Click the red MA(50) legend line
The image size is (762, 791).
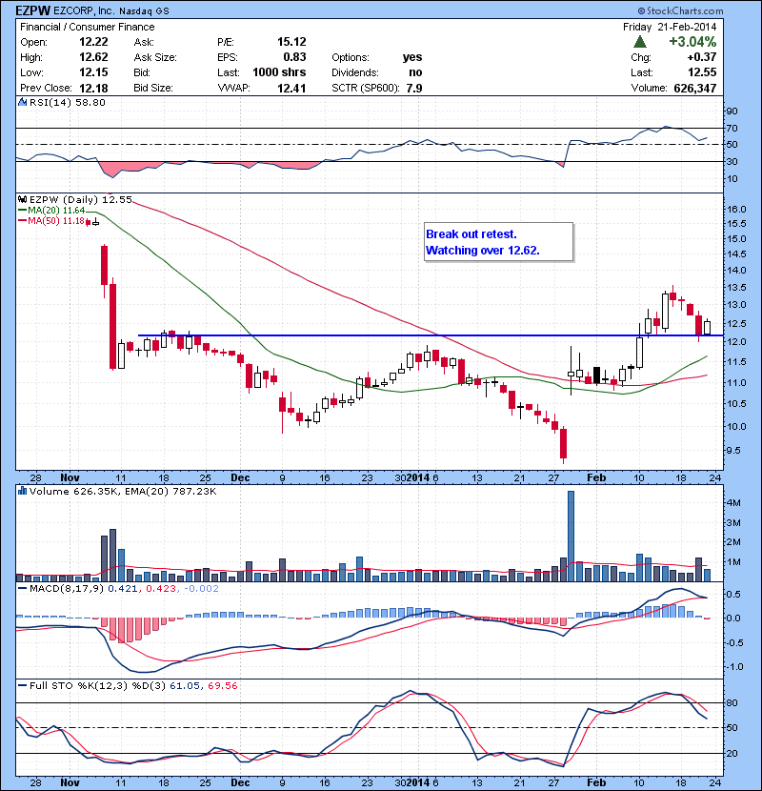click(x=22, y=221)
